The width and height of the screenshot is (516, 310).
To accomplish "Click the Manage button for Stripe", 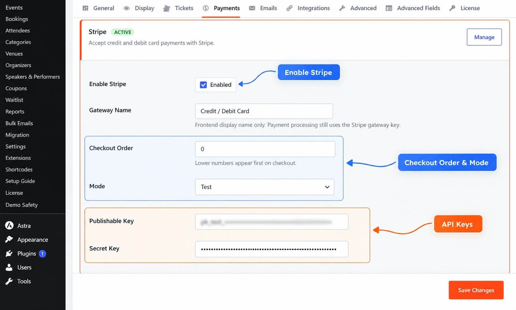I will coord(484,37).
